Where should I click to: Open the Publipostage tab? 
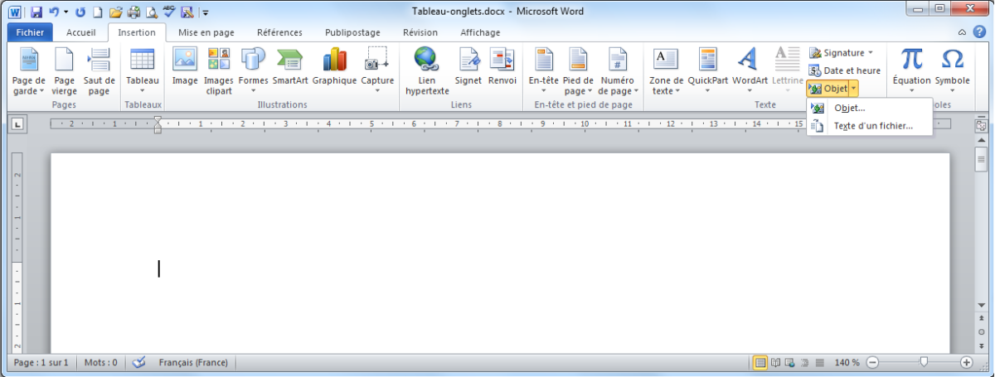353,32
